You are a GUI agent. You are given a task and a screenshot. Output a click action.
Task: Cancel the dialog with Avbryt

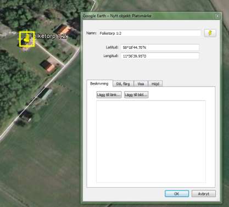[204, 194]
